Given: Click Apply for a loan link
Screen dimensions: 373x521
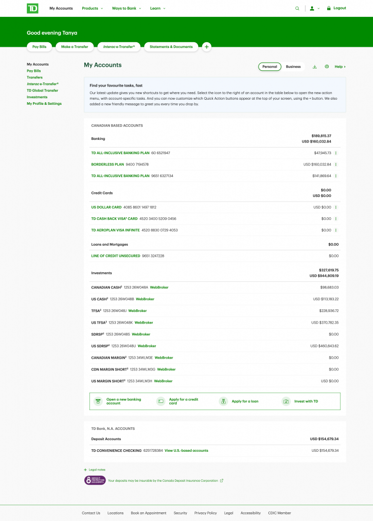Looking at the screenshot, I should click(245, 401).
